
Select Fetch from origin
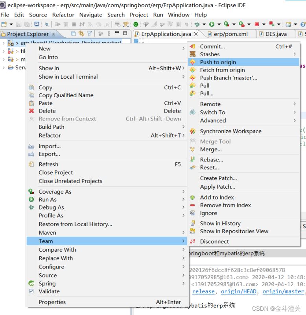click(244, 70)
